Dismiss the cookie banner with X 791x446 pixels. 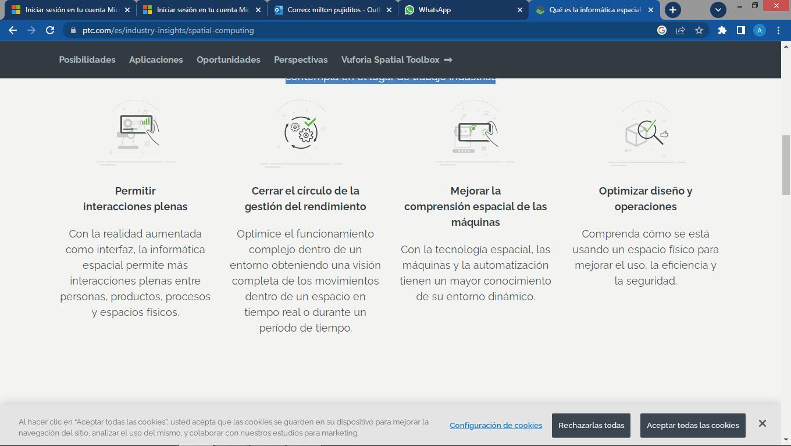coord(763,423)
